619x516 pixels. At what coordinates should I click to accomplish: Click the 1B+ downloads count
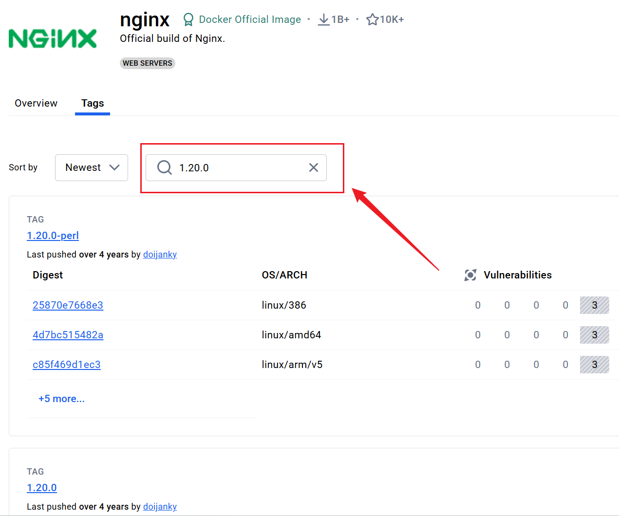click(x=340, y=19)
